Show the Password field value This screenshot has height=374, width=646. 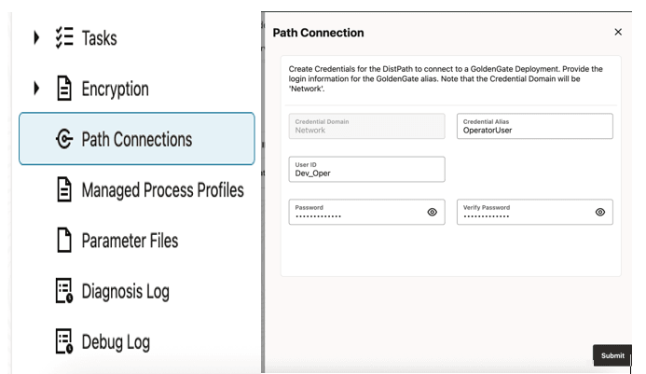click(x=432, y=212)
